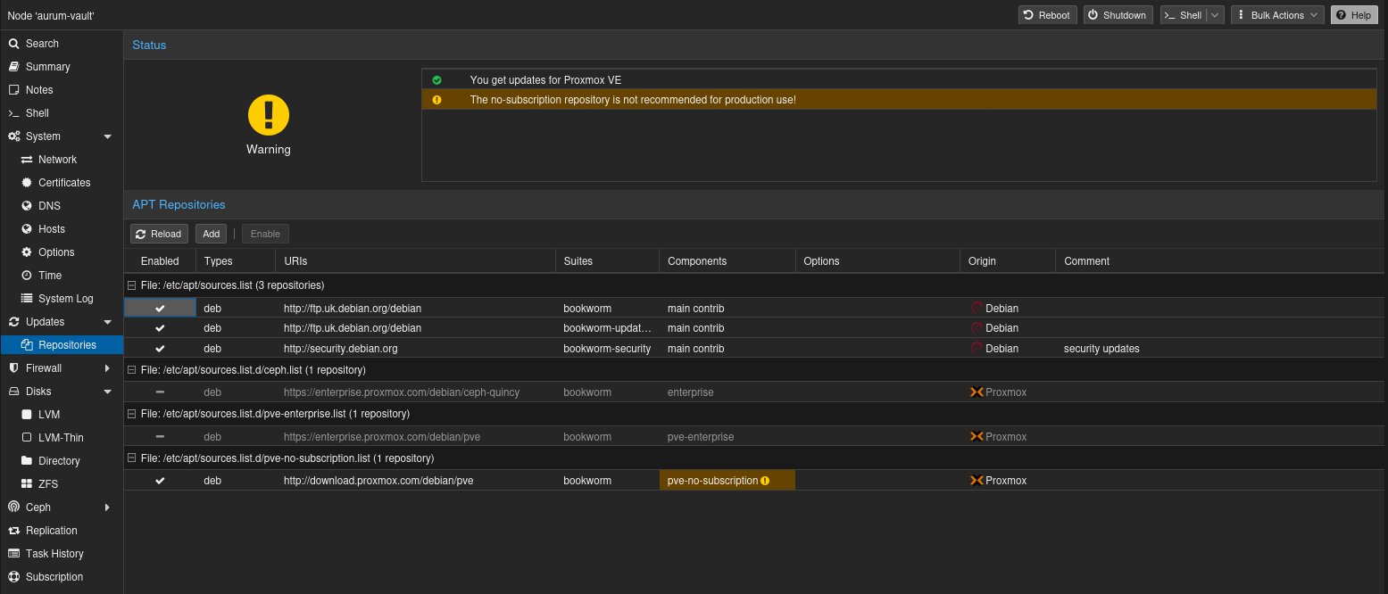
Task: Click the Firewall shield icon
Action: [13, 368]
